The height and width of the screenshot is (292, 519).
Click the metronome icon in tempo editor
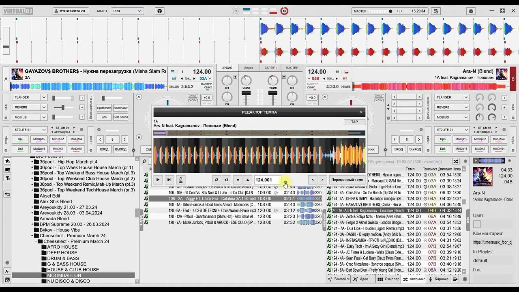click(180, 180)
